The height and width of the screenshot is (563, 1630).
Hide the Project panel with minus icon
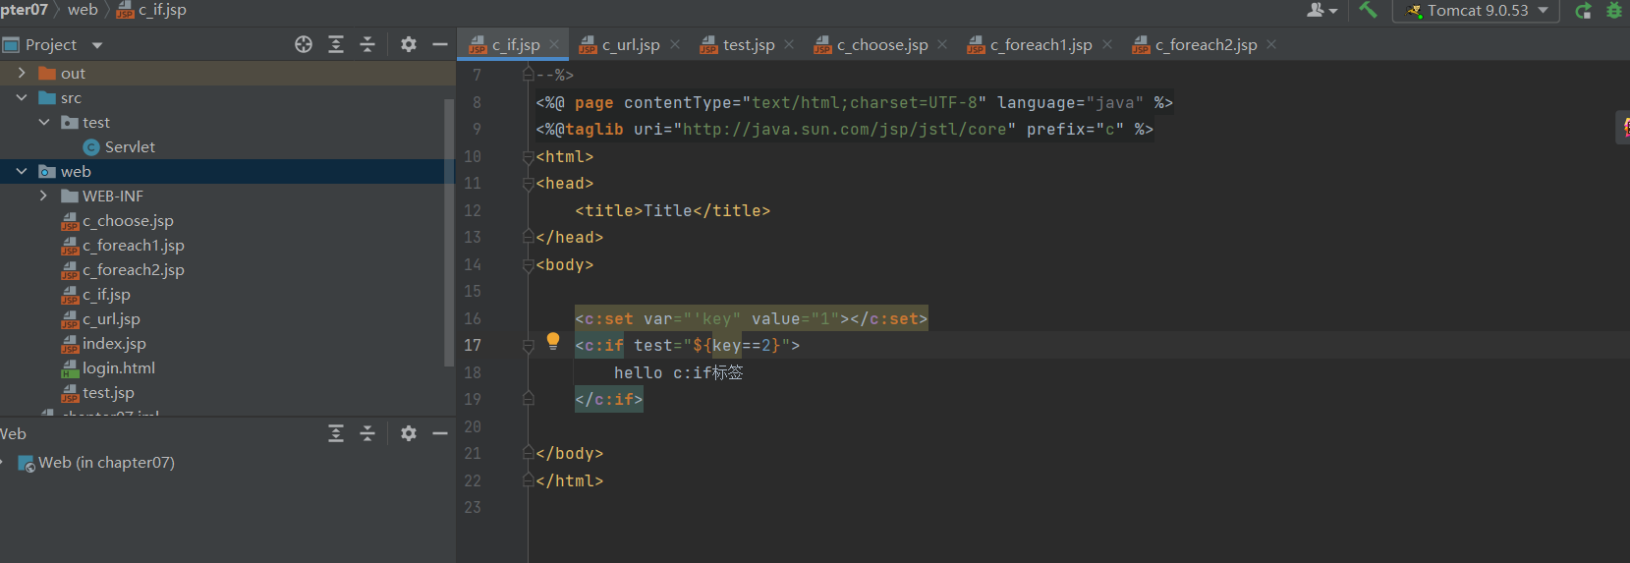pyautogui.click(x=440, y=44)
